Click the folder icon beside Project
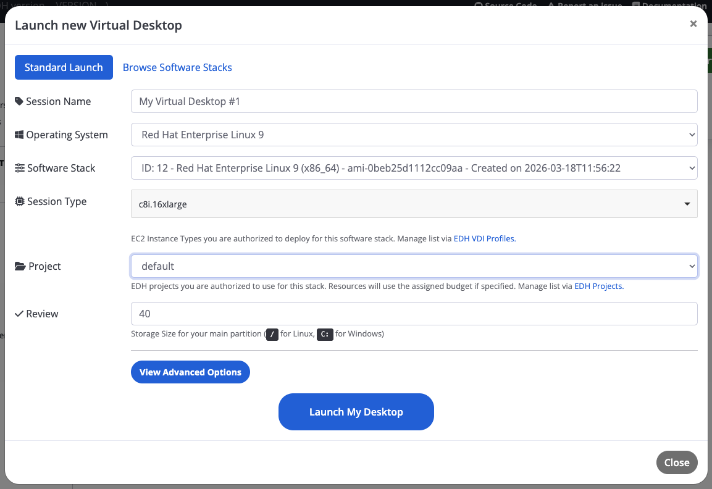 [x=20, y=266]
